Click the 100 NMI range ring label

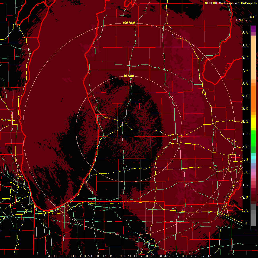(129, 23)
